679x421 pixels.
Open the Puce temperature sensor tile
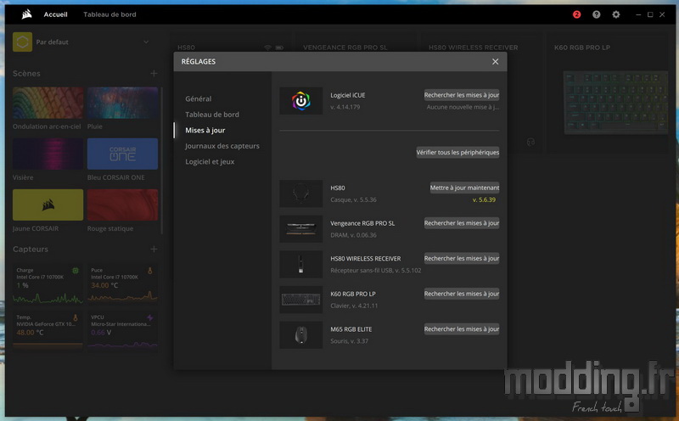pyautogui.click(x=122, y=284)
